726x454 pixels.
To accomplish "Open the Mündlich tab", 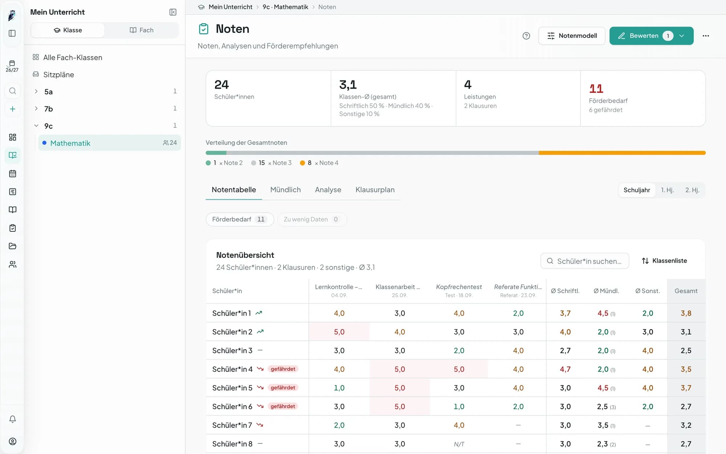I will click(x=285, y=190).
